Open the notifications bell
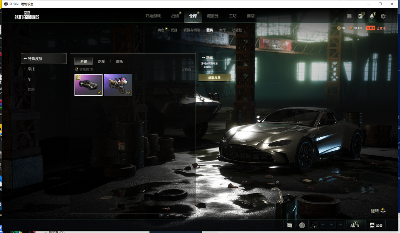This screenshot has height=233, width=400. (x=372, y=16)
